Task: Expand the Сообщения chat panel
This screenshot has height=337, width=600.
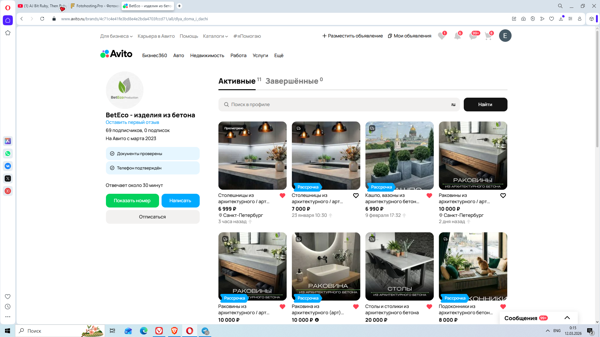Action: (x=567, y=318)
